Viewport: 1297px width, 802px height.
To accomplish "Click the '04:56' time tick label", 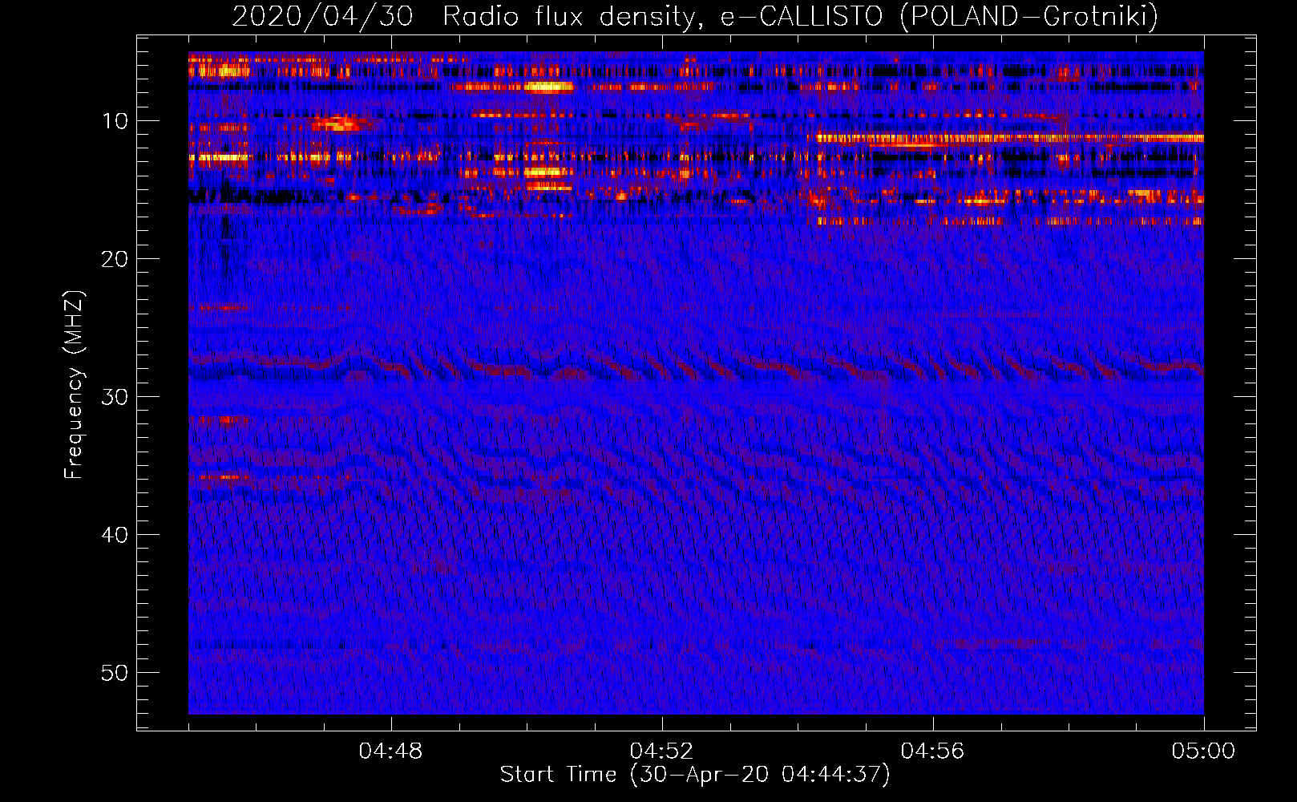I will (x=932, y=751).
